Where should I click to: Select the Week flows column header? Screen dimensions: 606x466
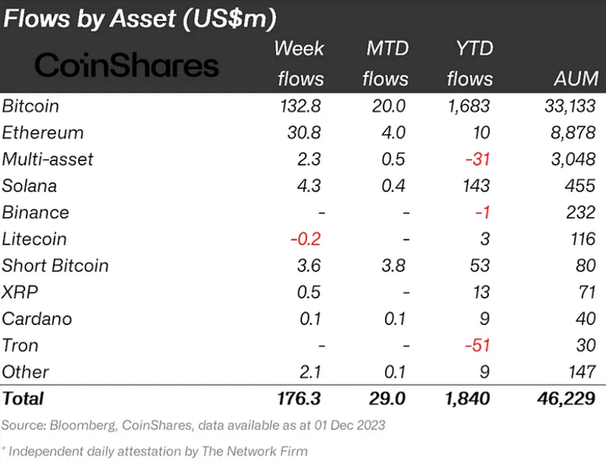coord(300,63)
